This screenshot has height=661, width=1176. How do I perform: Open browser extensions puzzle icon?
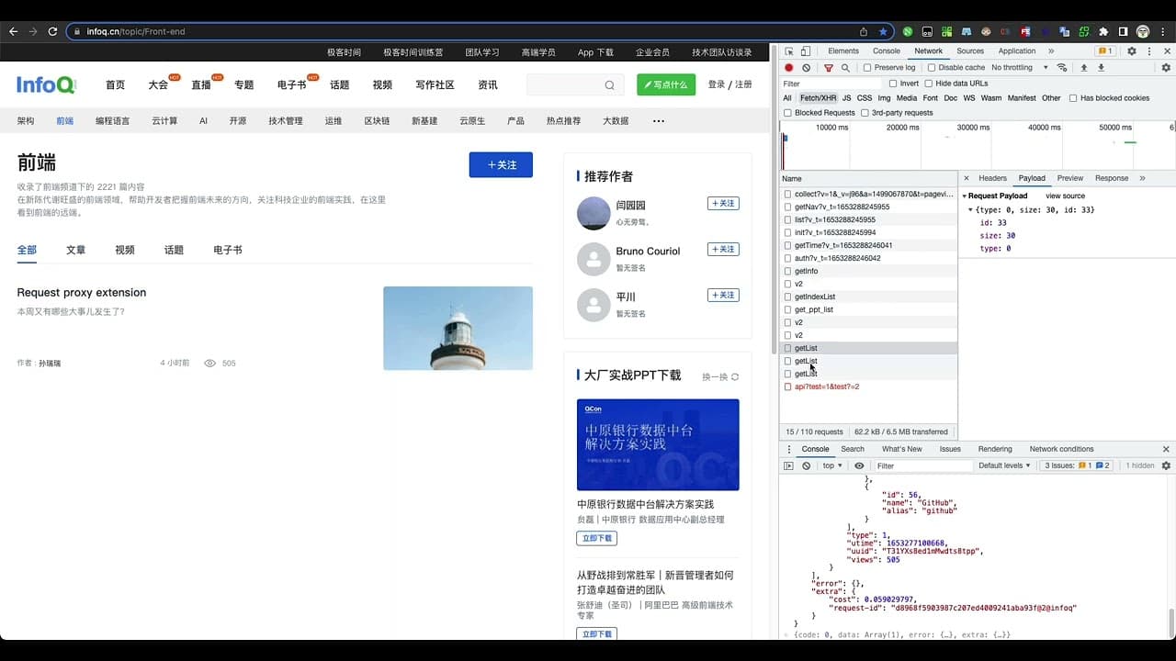coord(1104,31)
